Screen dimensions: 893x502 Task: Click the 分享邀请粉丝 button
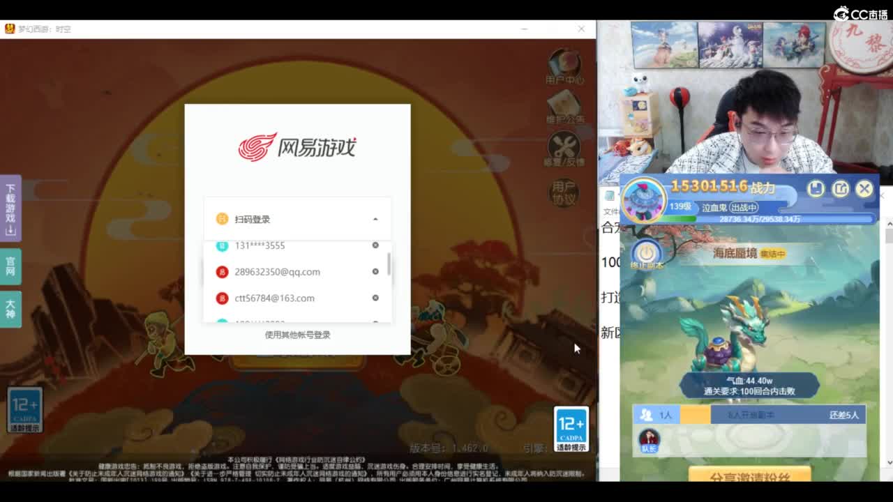pos(749,474)
